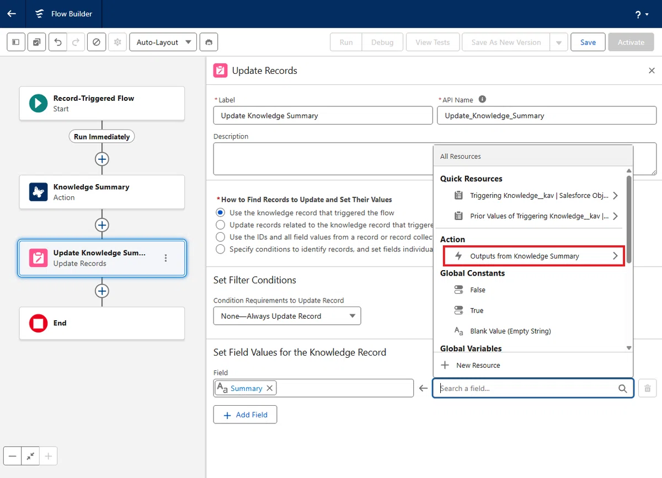The image size is (662, 478).
Task: Click the back arrow in the header
Action: coord(12,14)
